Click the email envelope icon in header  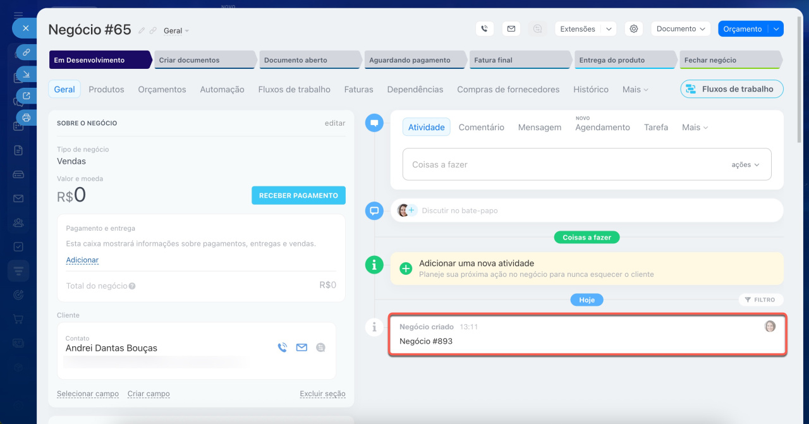tap(511, 28)
